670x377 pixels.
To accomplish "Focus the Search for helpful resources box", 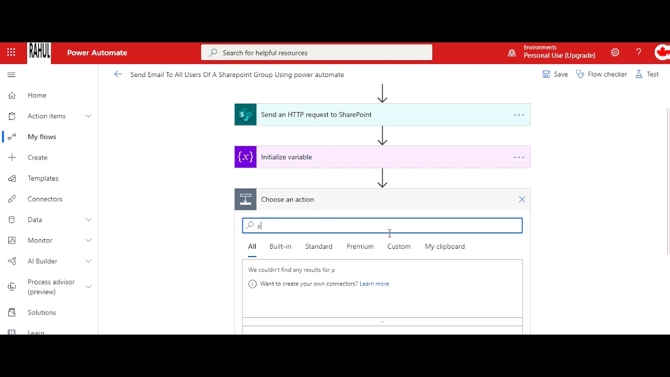I will tap(317, 53).
